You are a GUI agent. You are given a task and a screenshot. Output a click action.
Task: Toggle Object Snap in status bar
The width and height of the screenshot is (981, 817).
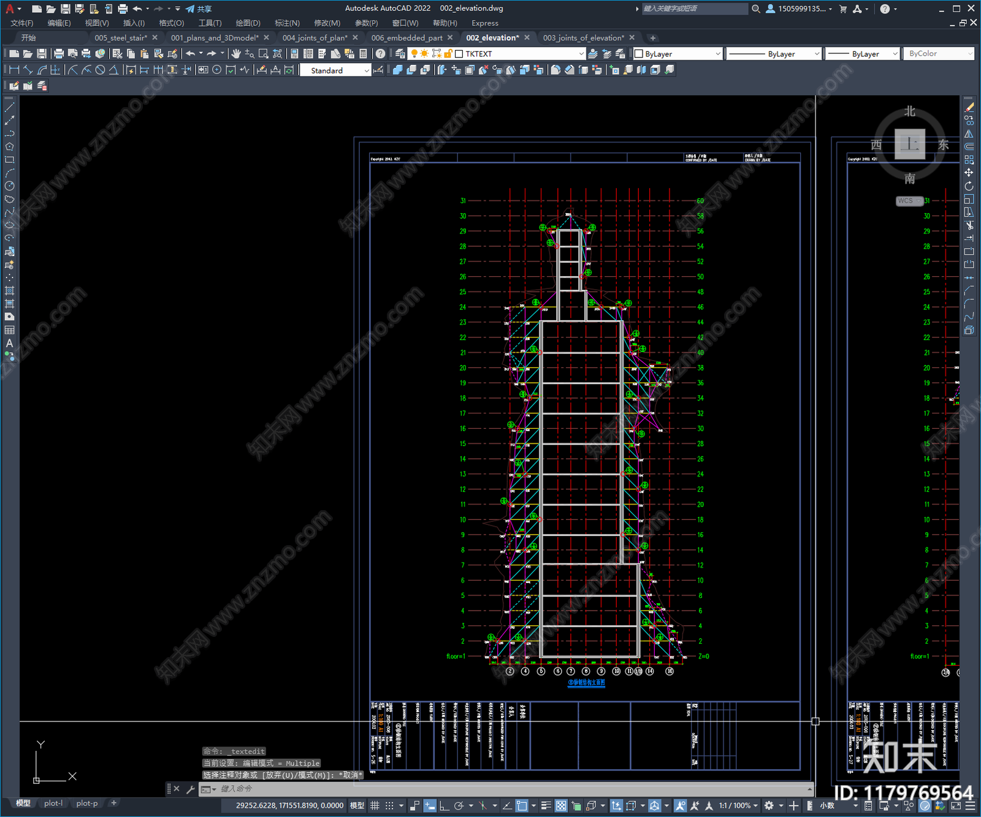(x=522, y=805)
